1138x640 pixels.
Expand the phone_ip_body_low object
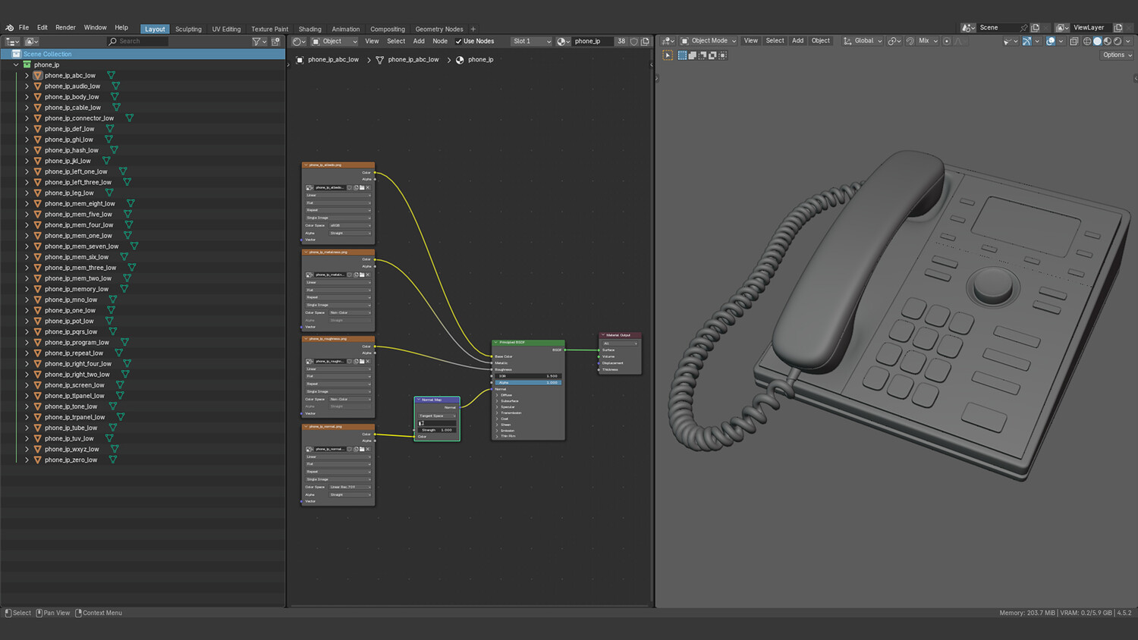(x=27, y=97)
